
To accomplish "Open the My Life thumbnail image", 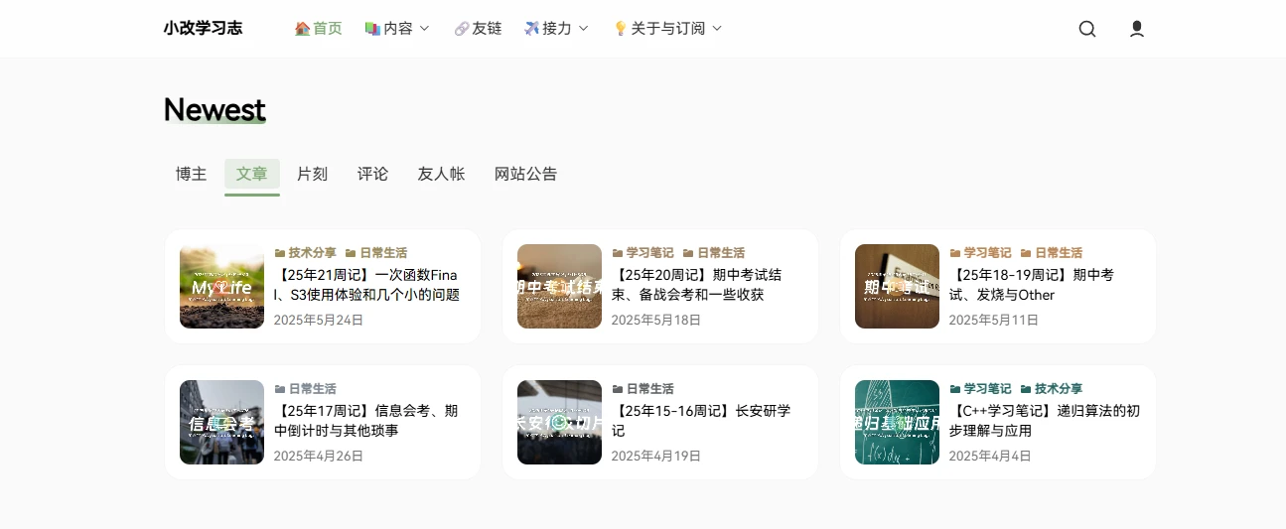I will pyautogui.click(x=221, y=286).
